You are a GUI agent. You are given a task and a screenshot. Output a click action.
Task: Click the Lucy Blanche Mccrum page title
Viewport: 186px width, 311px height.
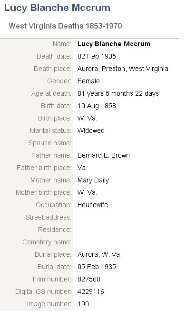[57, 8]
